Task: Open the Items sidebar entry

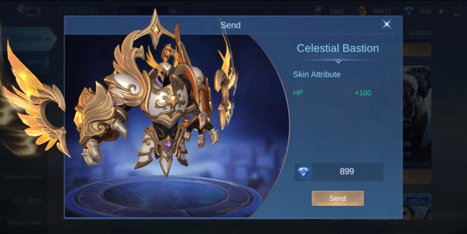Action: pyautogui.click(x=34, y=200)
